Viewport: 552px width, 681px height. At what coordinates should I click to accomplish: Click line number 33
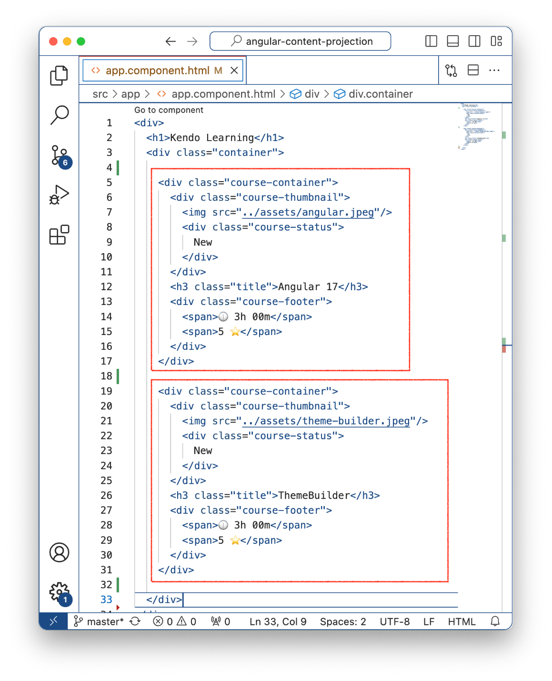pos(106,600)
